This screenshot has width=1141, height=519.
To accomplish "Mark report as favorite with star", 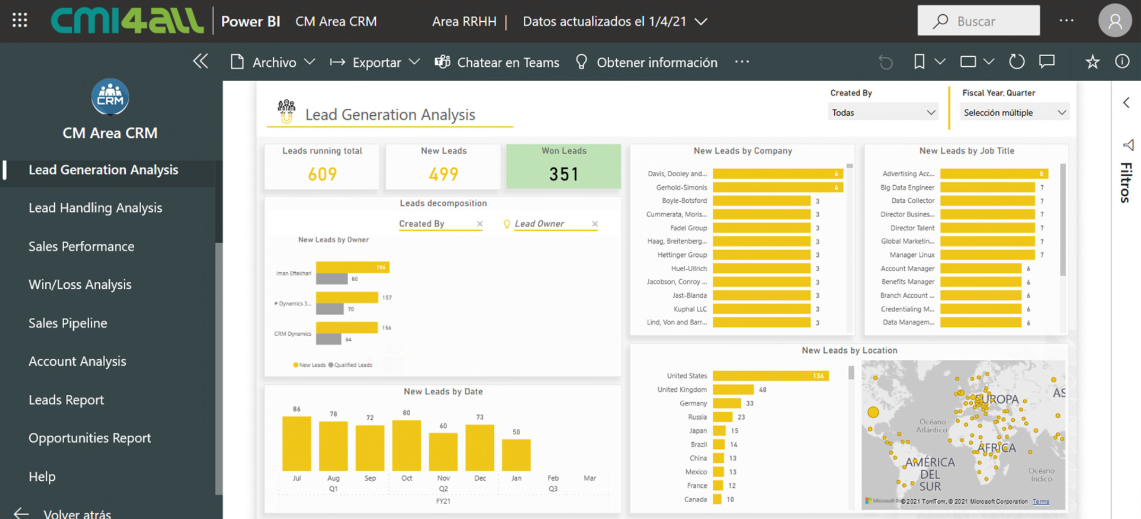I will tap(1092, 62).
